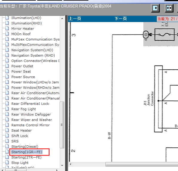The image size is (178, 171).
Task: Select Starting(2TR—FE) entry
Action: pyautogui.click(x=26, y=157)
